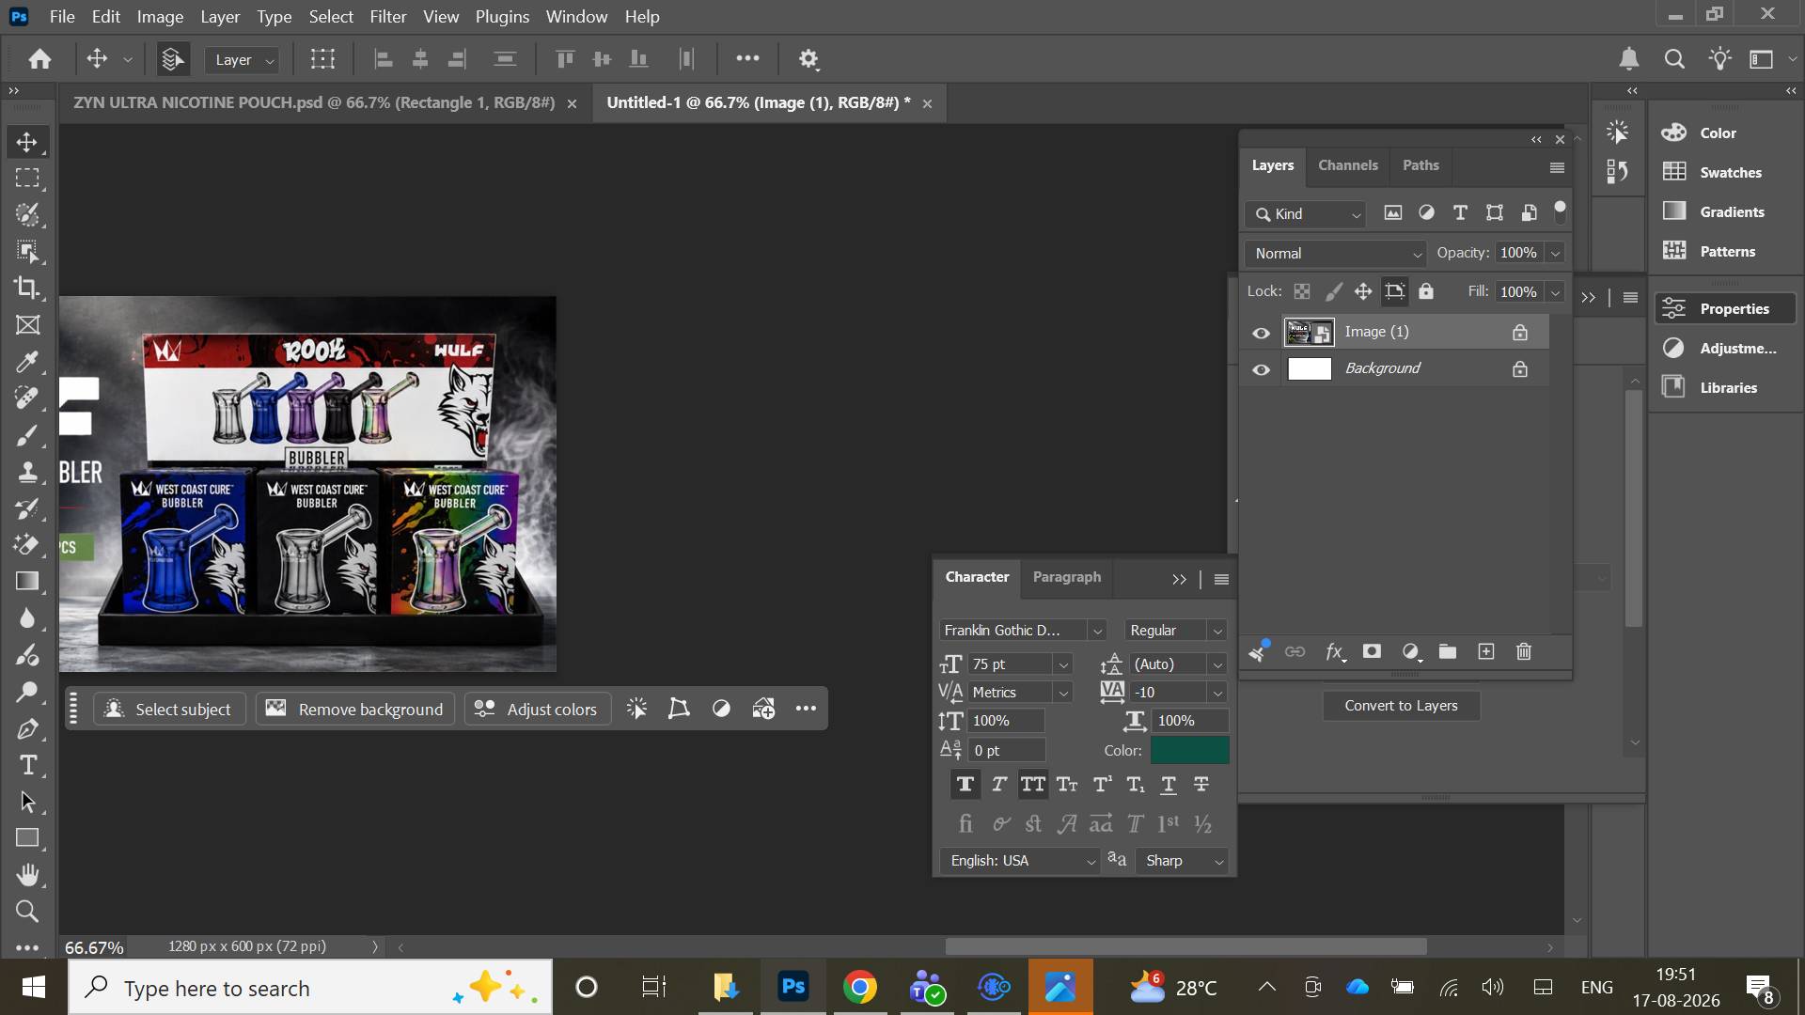This screenshot has height=1015, width=1805.
Task: Delete layer using the trash icon
Action: pos(1524,651)
